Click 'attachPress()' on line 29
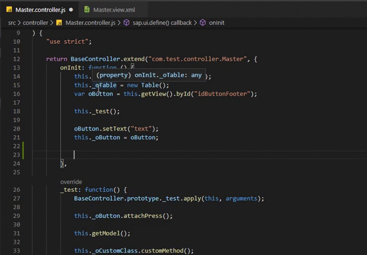367x255 pixels. click(x=146, y=216)
